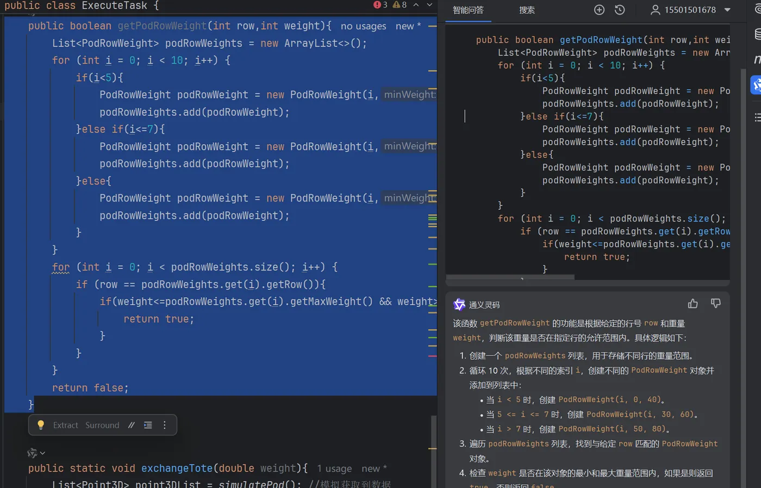Show quick-fix lightbulb actions
The image size is (761, 488).
41,425
